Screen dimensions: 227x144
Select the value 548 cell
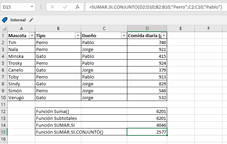(x=147, y=91)
